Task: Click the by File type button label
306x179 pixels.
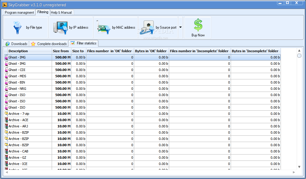Action: pyautogui.click(x=34, y=27)
